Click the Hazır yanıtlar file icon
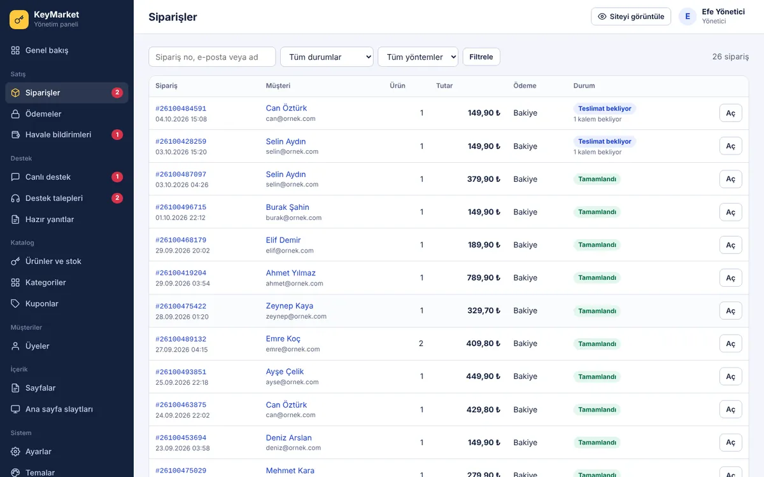 click(16, 219)
